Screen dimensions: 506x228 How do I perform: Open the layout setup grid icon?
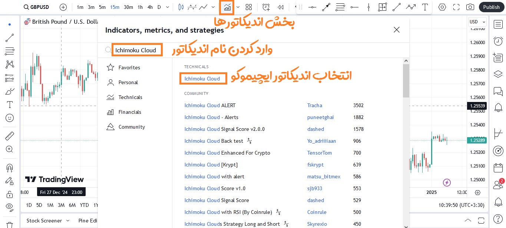click(x=248, y=7)
